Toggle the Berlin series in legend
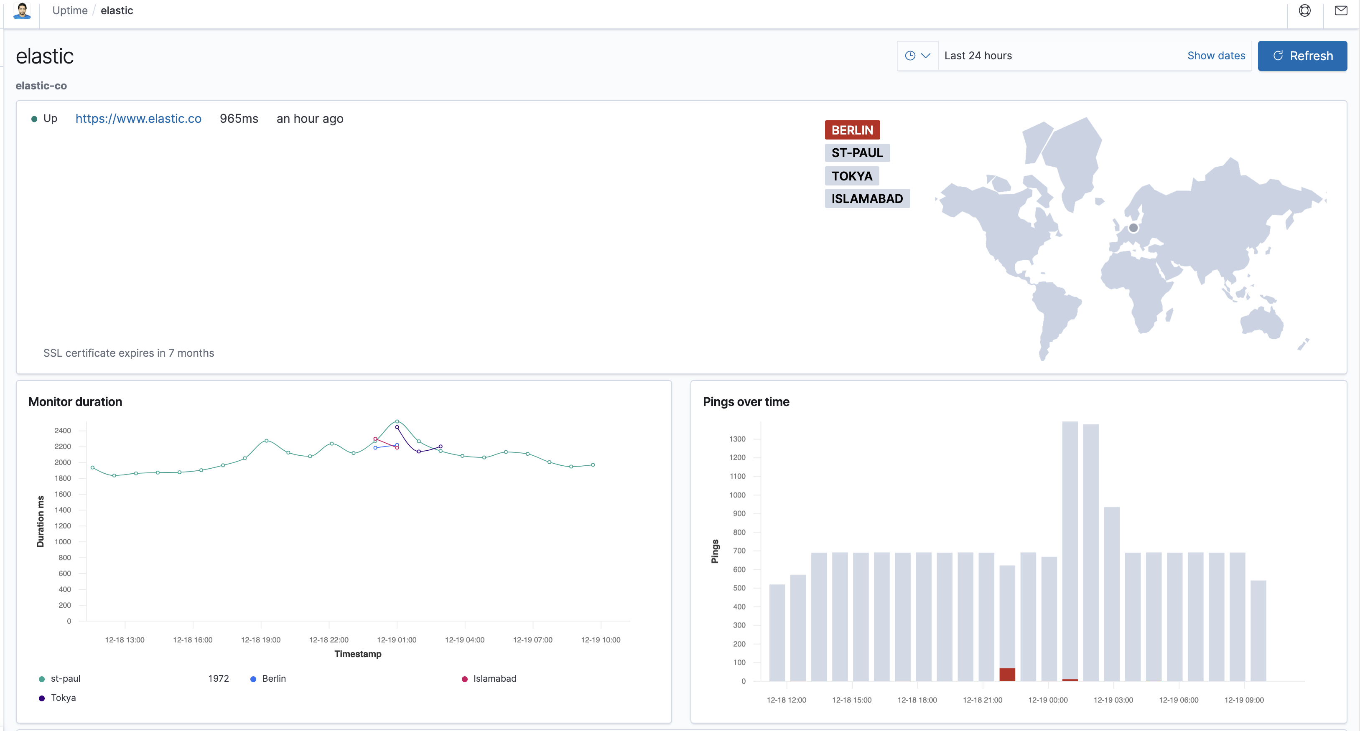The width and height of the screenshot is (1360, 731). tap(273, 679)
